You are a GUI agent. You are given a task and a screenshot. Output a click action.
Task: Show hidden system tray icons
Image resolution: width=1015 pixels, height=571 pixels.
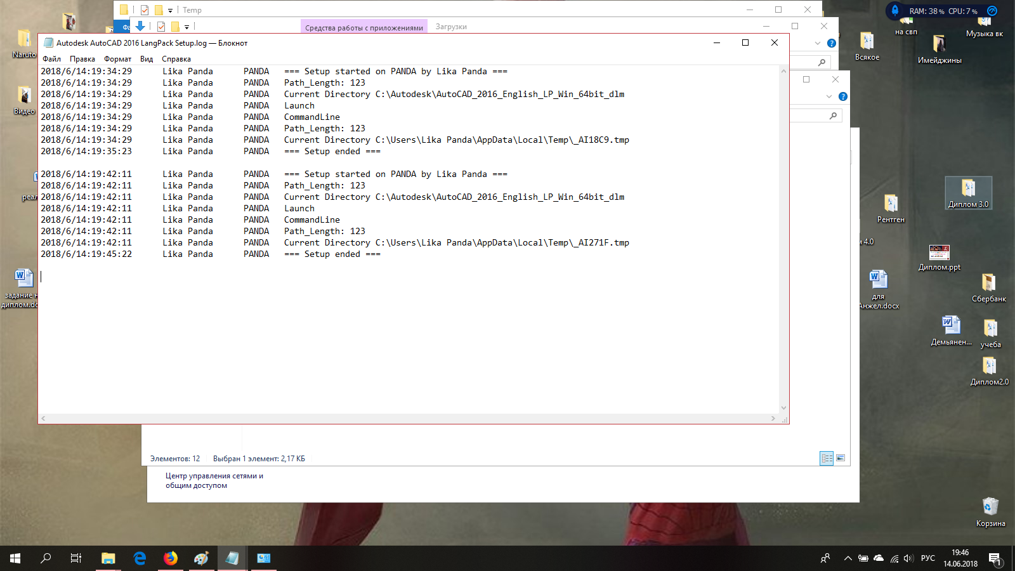click(848, 558)
